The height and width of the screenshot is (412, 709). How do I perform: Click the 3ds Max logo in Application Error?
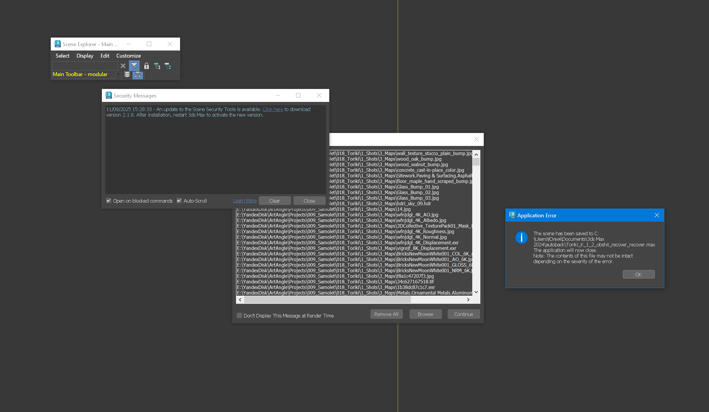pyautogui.click(x=512, y=215)
